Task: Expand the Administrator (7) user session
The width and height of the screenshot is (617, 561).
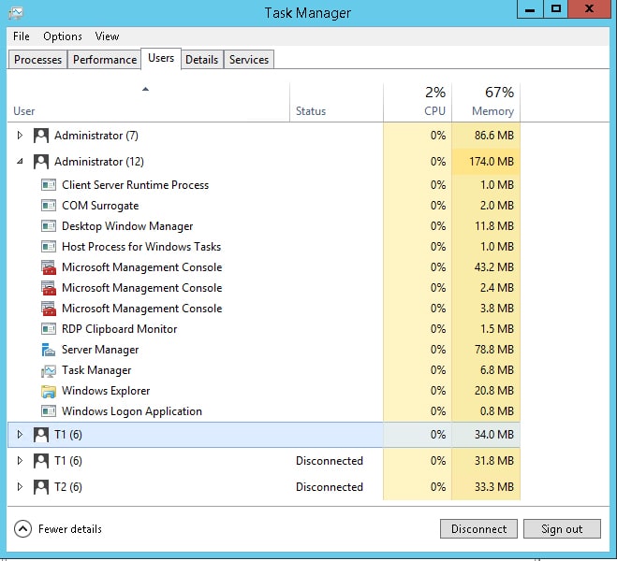Action: point(20,136)
